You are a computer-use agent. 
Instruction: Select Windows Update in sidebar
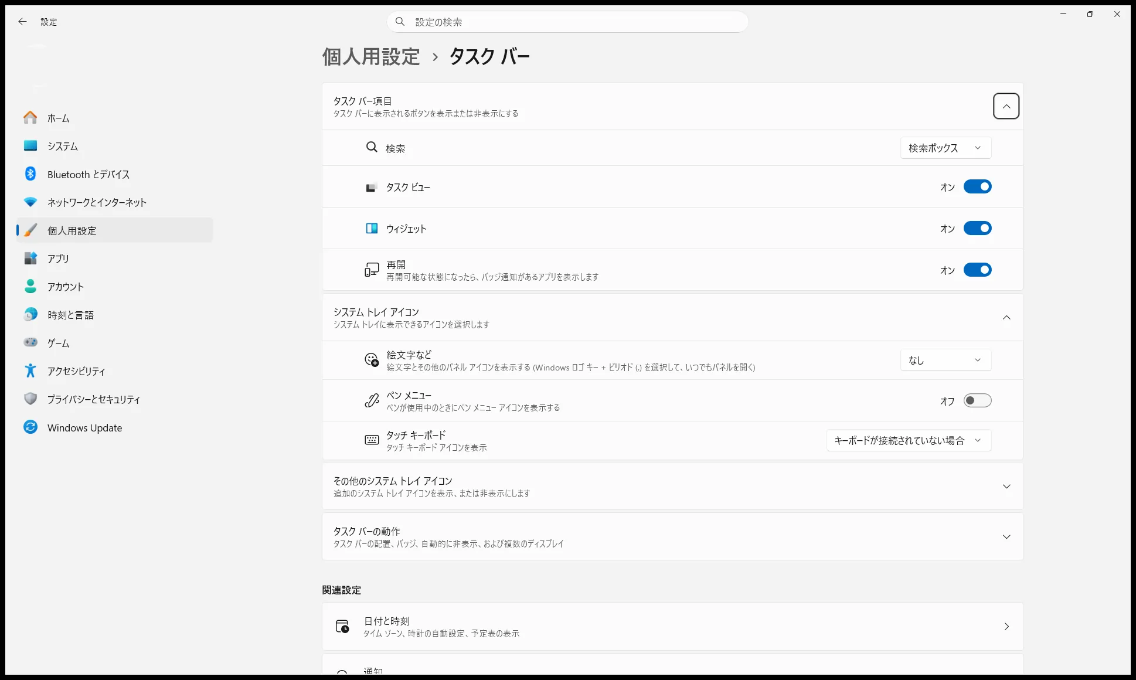click(x=114, y=427)
